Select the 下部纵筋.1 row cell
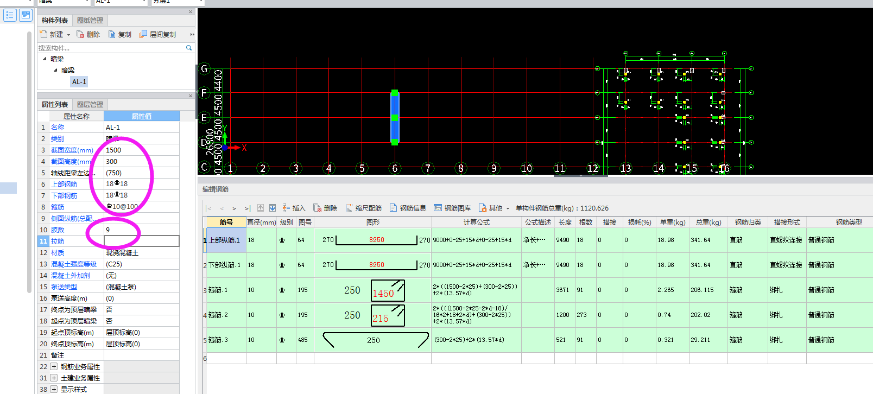Image resolution: width=873 pixels, height=394 pixels. [x=226, y=265]
